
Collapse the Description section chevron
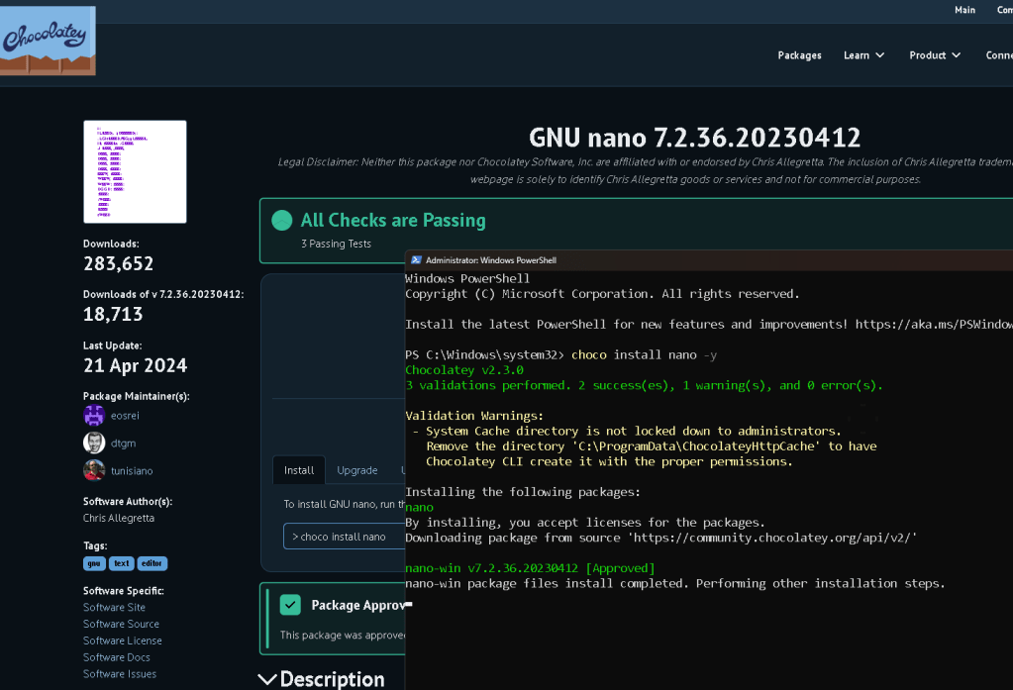(267, 679)
